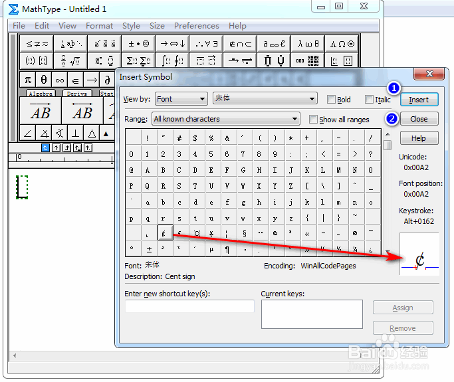
Task: Select the section sign § in grid
Action: (245, 233)
